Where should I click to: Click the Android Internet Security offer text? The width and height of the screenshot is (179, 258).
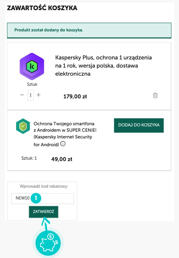pyautogui.click(x=63, y=134)
